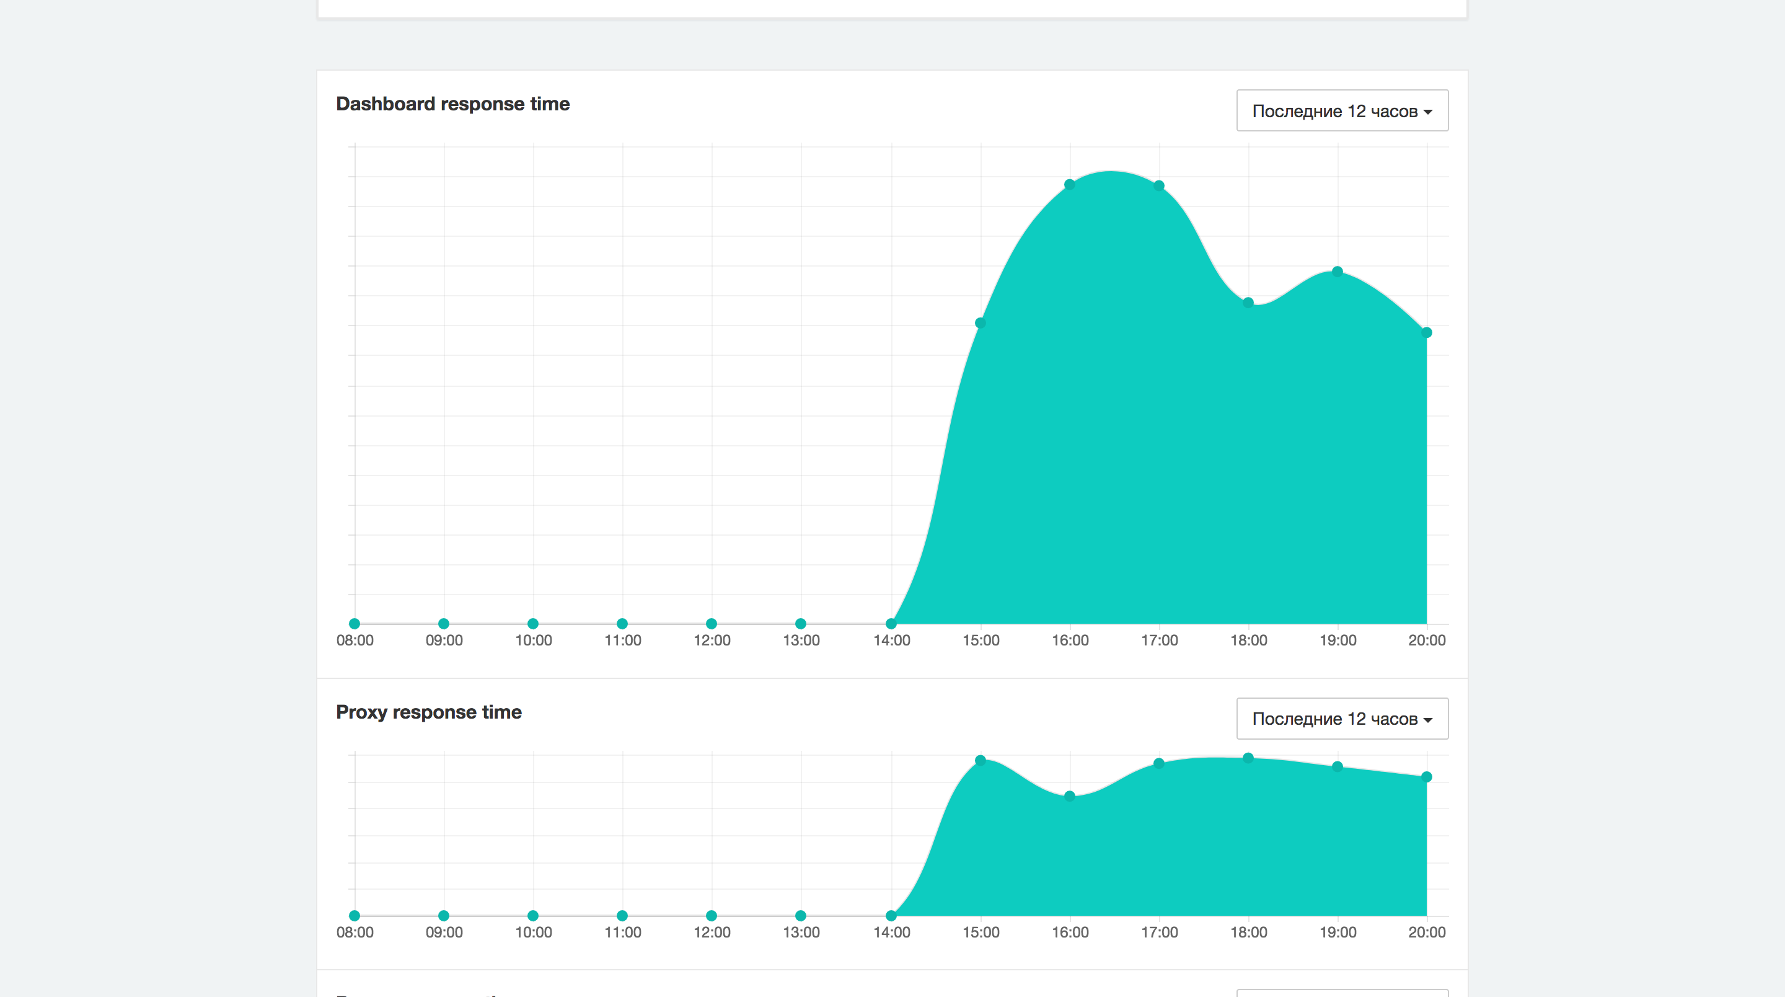The height and width of the screenshot is (997, 1785).
Task: Open the time range dropdown for Dashboard response time
Action: click(1340, 110)
